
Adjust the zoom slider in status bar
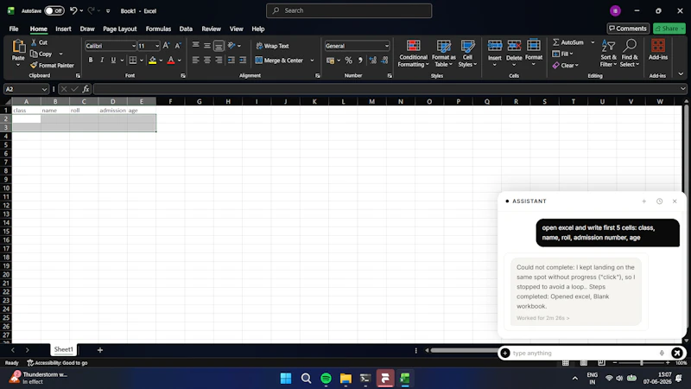click(641, 363)
